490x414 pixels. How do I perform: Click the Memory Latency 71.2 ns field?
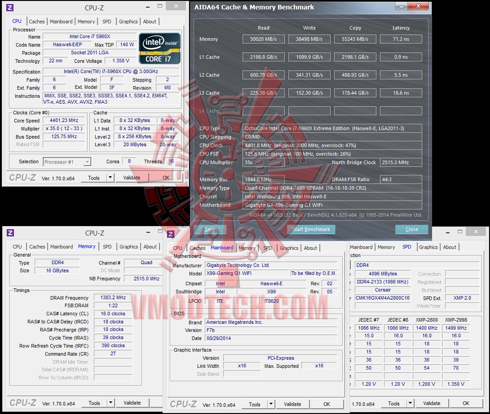pyautogui.click(x=401, y=39)
